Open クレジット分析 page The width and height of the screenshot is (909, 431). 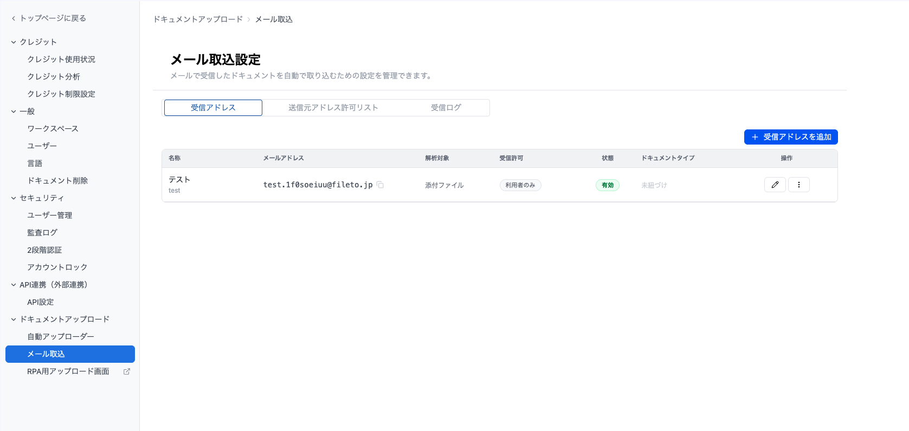coord(54,77)
